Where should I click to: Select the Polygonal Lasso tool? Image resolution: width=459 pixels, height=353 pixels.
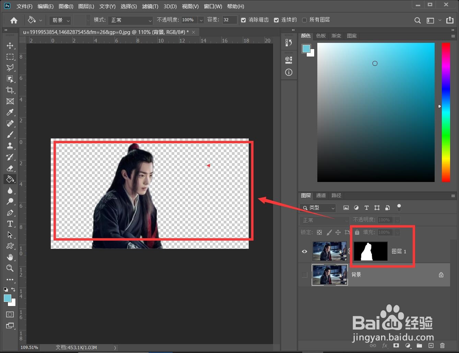pyautogui.click(x=10, y=68)
